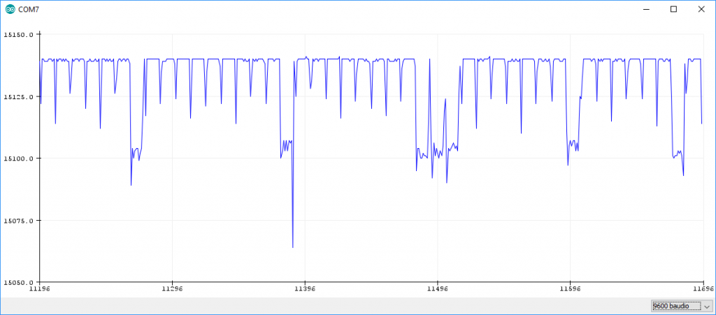Close the COM7 serial plotter window

702,9
